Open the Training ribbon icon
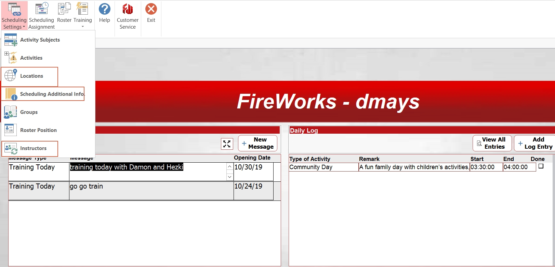This screenshot has width=555, height=267. click(x=82, y=9)
